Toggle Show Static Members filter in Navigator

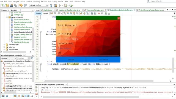(x=11, y=96)
